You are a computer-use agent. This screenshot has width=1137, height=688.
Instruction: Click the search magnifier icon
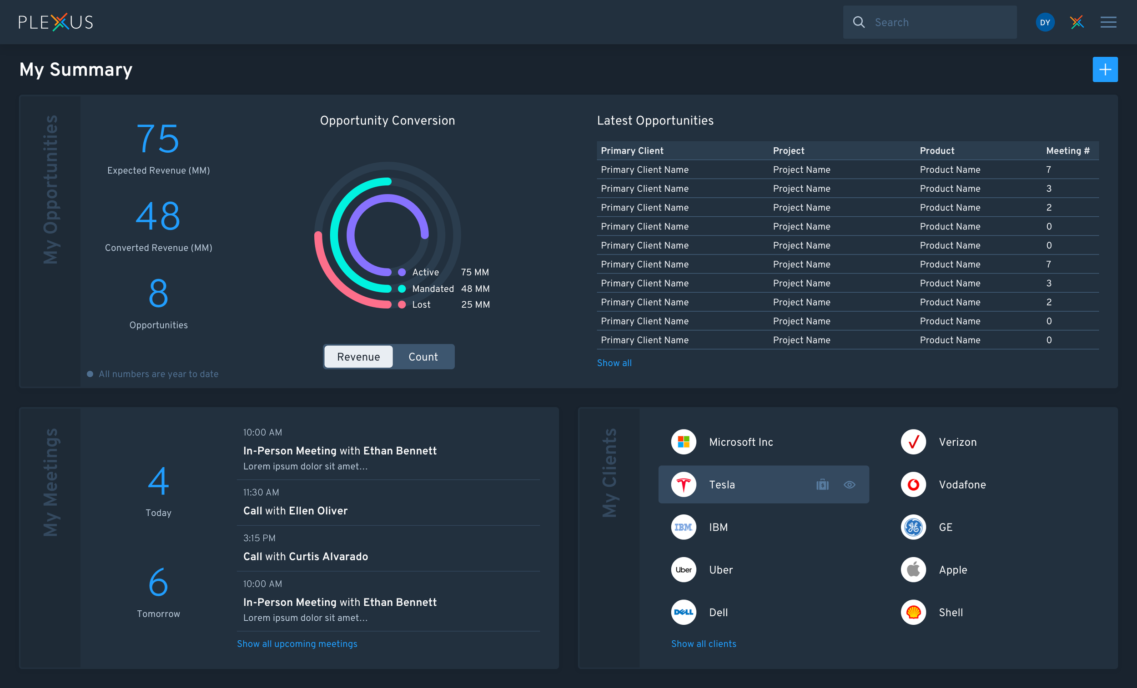pos(858,22)
